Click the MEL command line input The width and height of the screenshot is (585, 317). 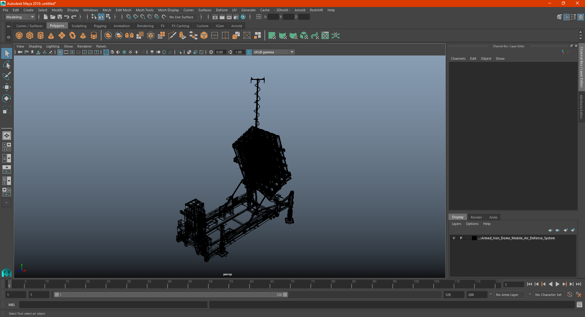[x=113, y=305]
